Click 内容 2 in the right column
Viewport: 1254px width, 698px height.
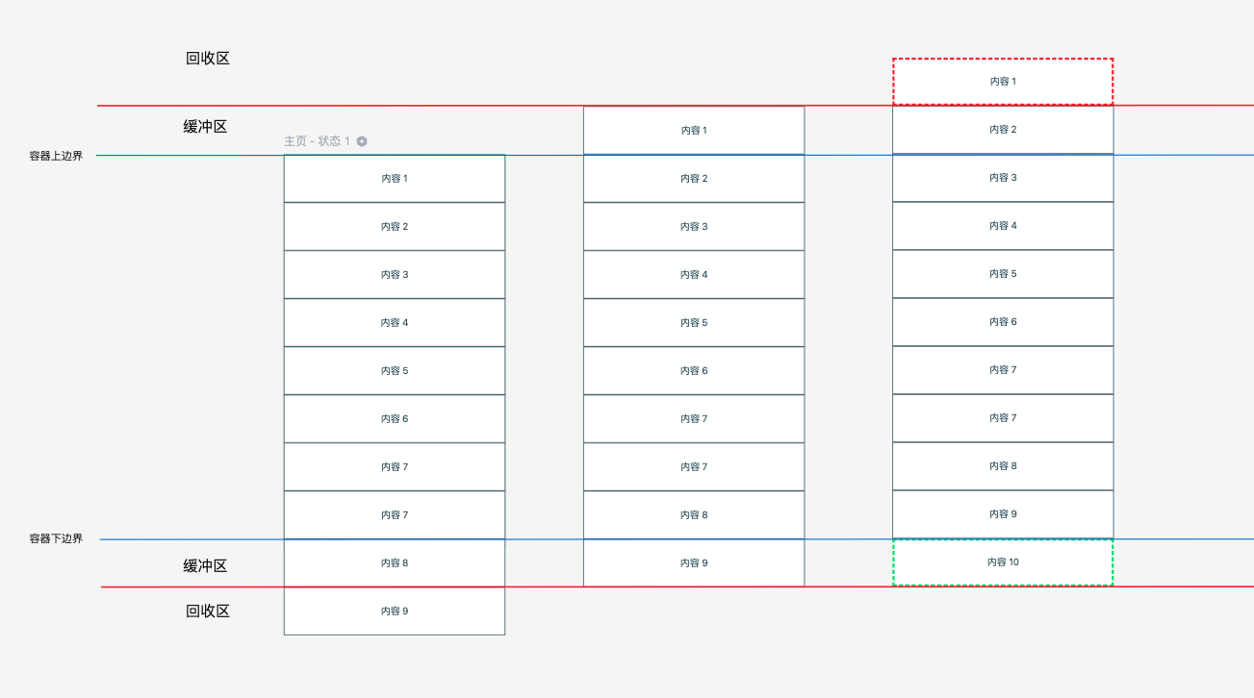pyautogui.click(x=1003, y=130)
